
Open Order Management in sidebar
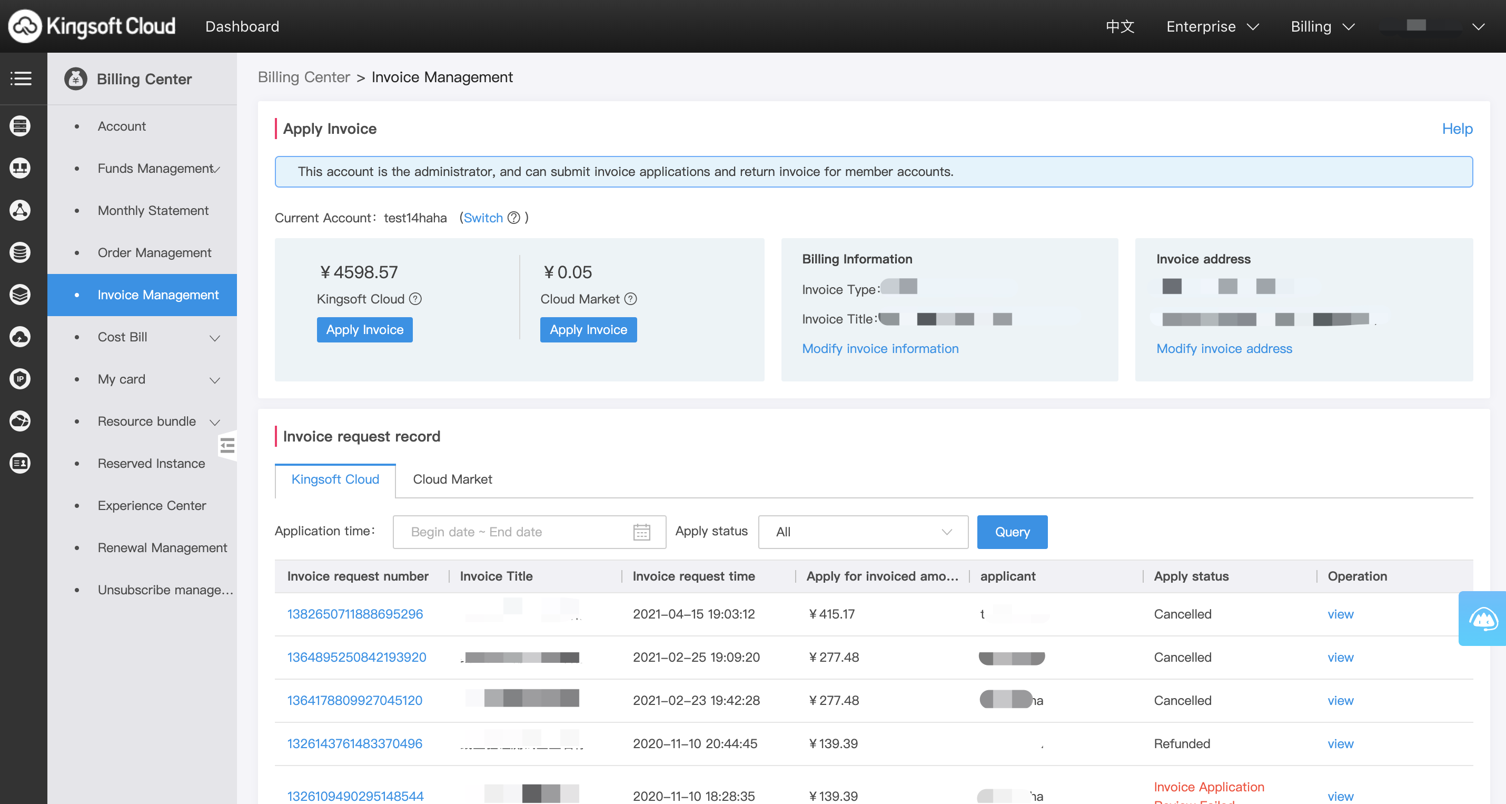[x=154, y=253]
